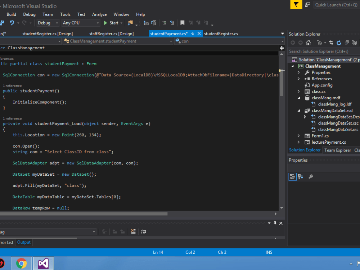Screen dimensions: 360x270
Task: Click the Quick Launch search box
Action: click(x=336, y=5)
